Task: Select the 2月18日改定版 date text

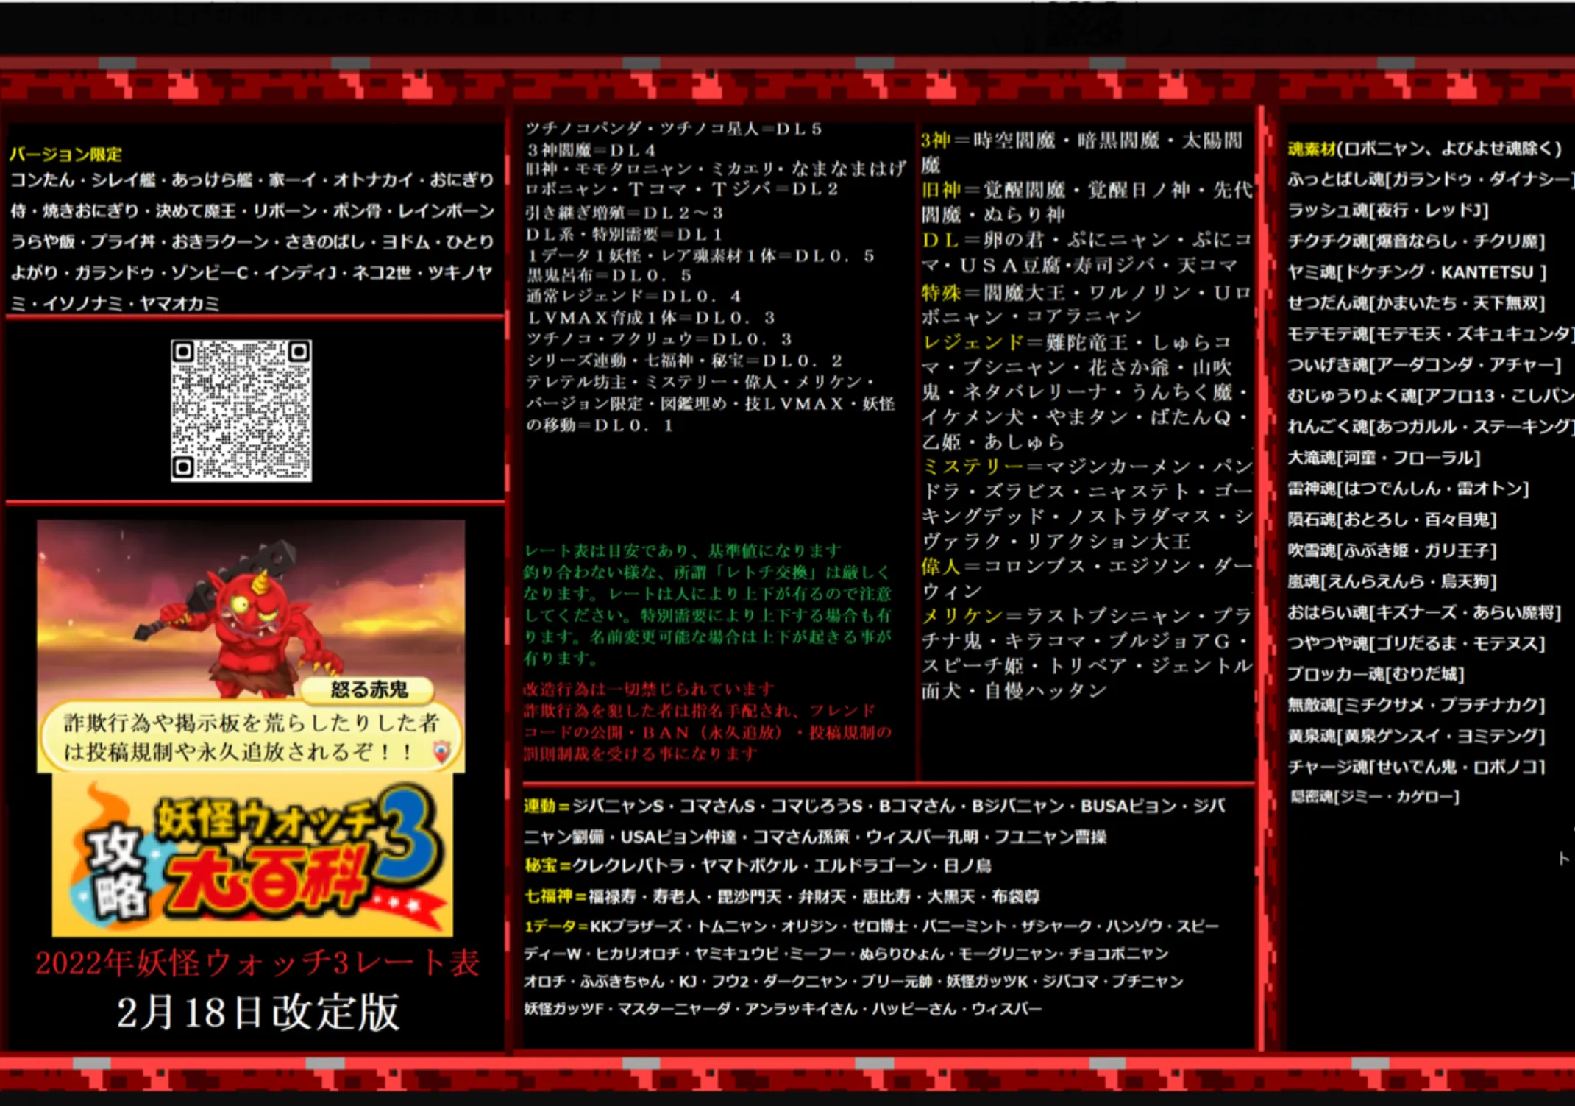Action: [257, 1012]
